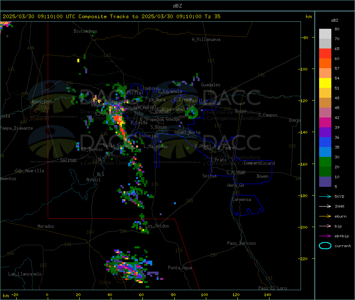Click the 5 dBZ purple legend swatch
This screenshot has height=300, width=355.
(x=325, y=182)
